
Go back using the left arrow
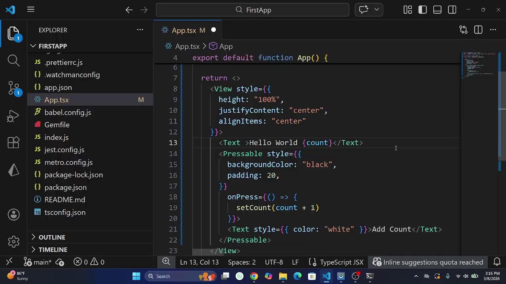[129, 10]
